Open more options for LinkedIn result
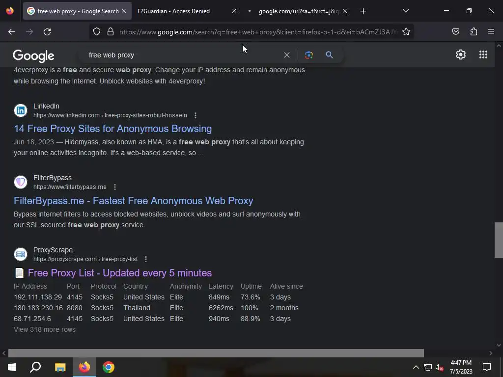 (x=196, y=115)
